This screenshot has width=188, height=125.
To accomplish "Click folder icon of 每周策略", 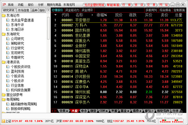I will (x=3, y=99).
